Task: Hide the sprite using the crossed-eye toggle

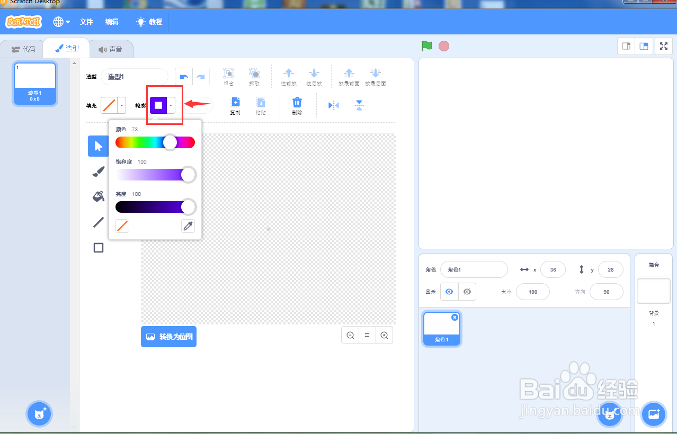Action: pyautogui.click(x=467, y=291)
